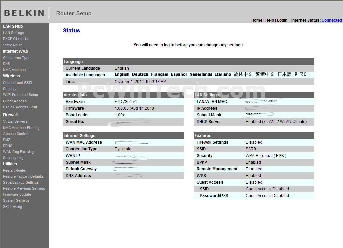View the Security Log
The height and width of the screenshot is (248, 343).
click(13, 158)
